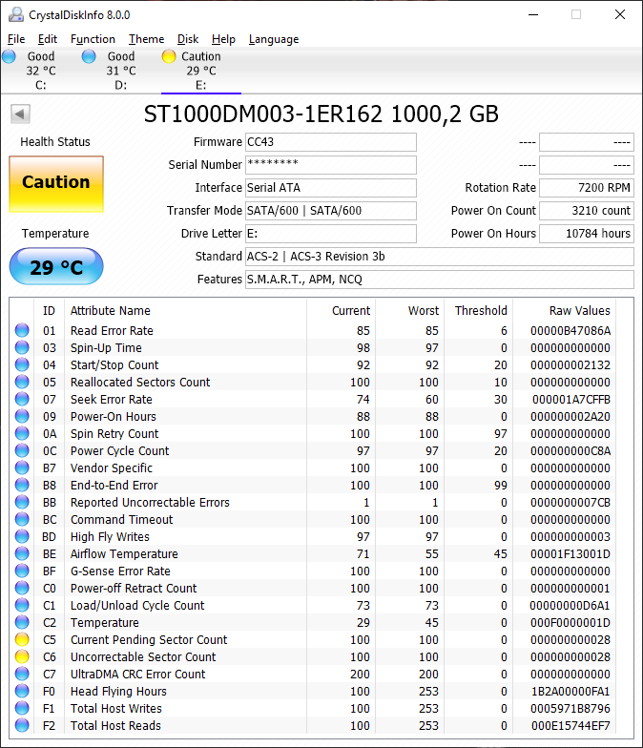643x748 pixels.
Task: Click the status orb for Start/Stop Count
Action: point(22,364)
